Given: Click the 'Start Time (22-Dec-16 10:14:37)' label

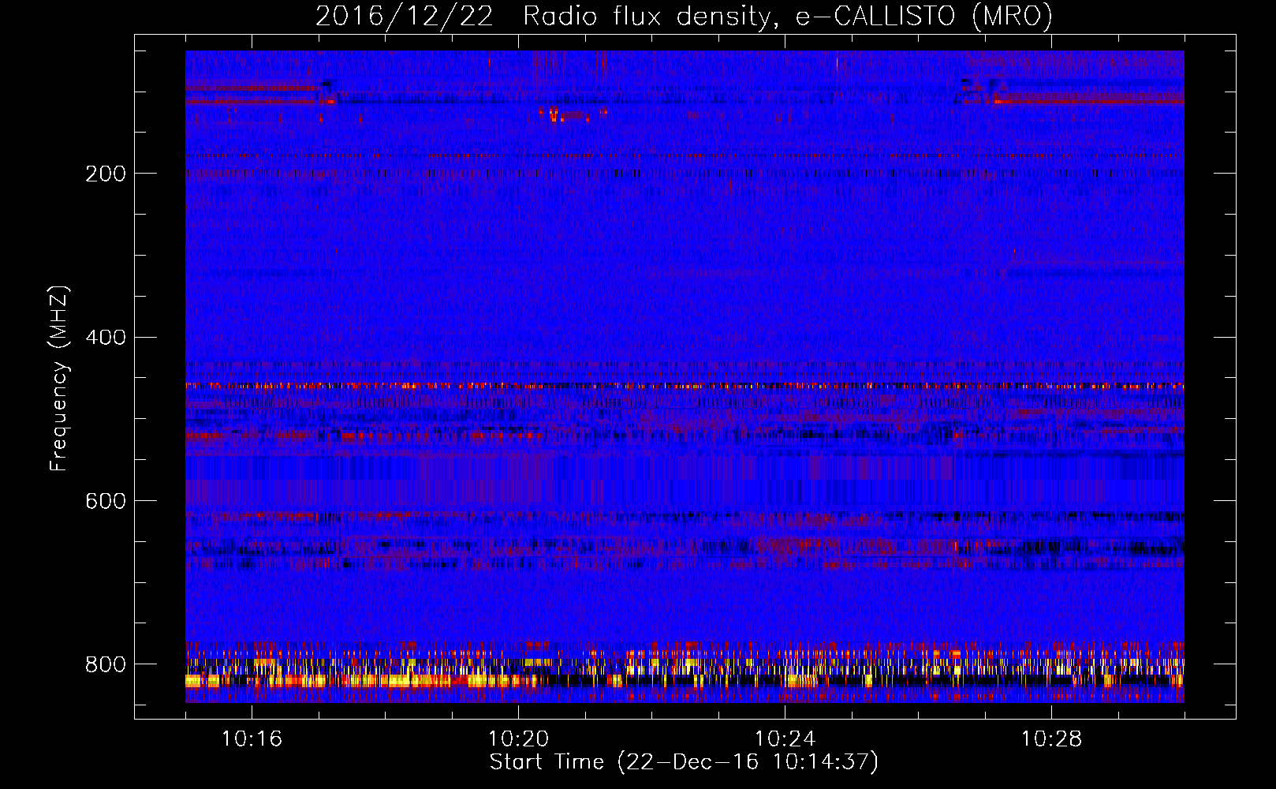Looking at the screenshot, I should [684, 762].
